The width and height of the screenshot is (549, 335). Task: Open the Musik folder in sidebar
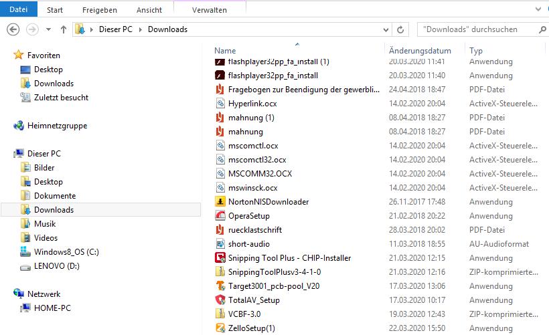tap(45, 224)
